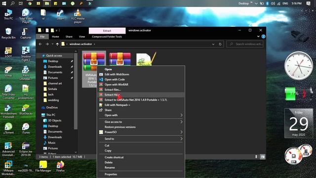Viewport: 316px width, 178px height.
Task: Open VMware Workstation shortcut
Action: (x=8, y=168)
